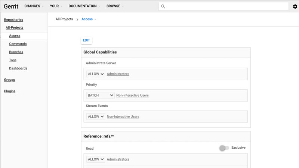Open the settings gear icon
The image size is (299, 168).
295,6
